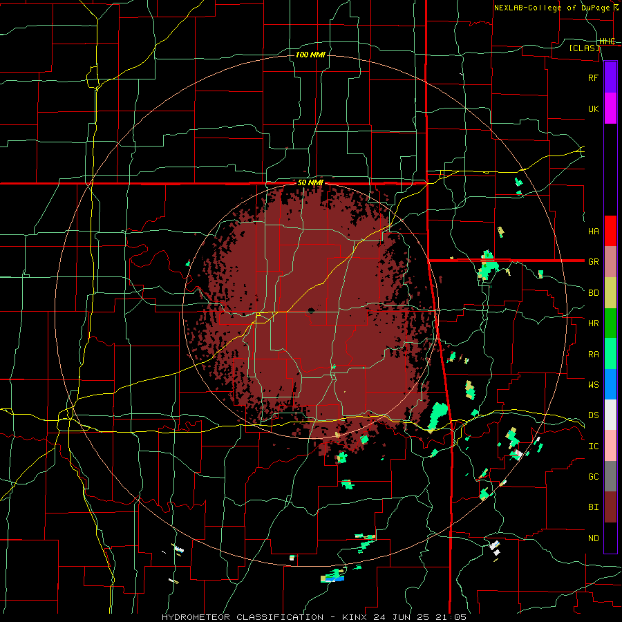Screen dimensions: 622x622
Task: Click the black radar site dot at center
Action: tap(312, 310)
